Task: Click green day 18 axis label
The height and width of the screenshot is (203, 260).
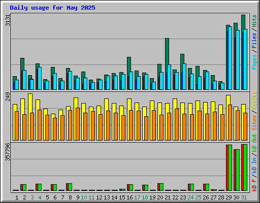Action: click(145, 197)
